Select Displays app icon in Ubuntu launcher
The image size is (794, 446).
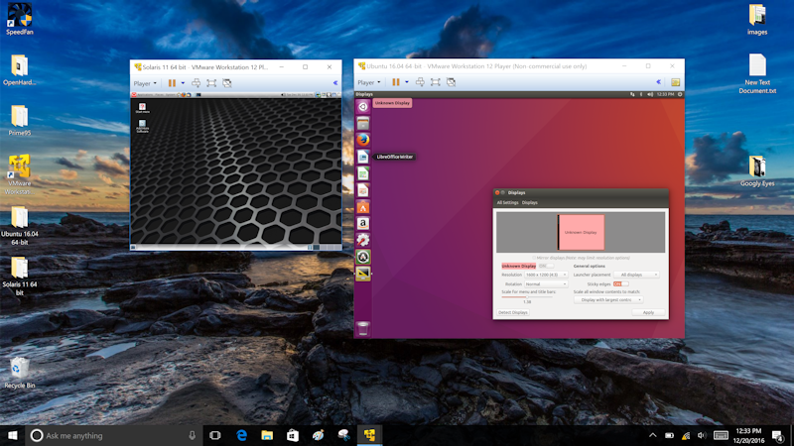(x=362, y=274)
